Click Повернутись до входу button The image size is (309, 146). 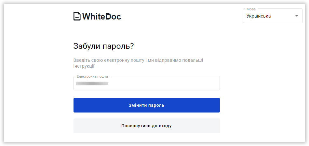point(147,126)
